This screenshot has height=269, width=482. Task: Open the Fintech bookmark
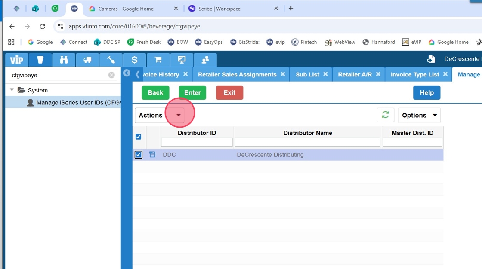(304, 42)
